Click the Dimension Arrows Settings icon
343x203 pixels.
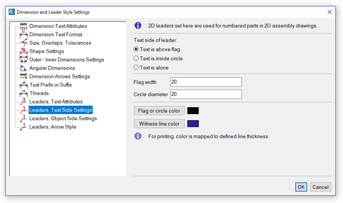tap(24, 77)
